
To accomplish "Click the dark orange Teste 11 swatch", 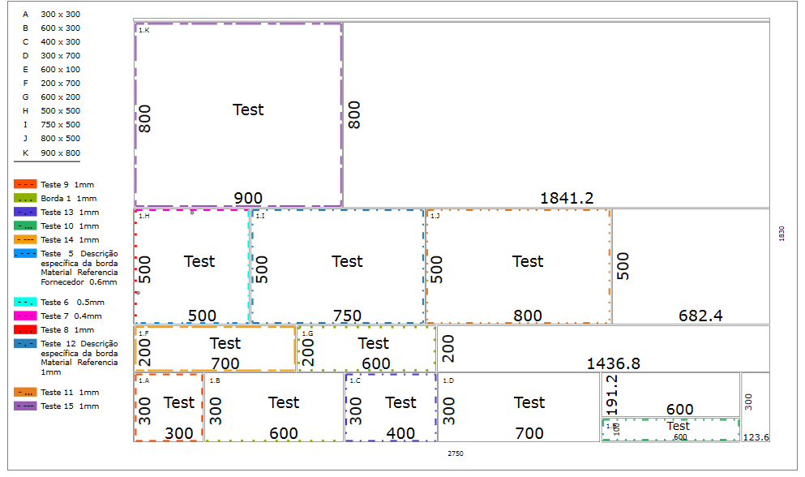I will 25,392.
